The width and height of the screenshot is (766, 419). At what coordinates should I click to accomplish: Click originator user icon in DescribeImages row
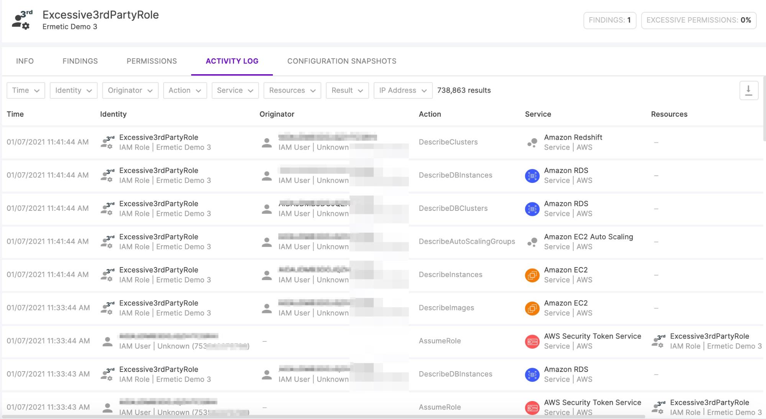[x=267, y=308]
